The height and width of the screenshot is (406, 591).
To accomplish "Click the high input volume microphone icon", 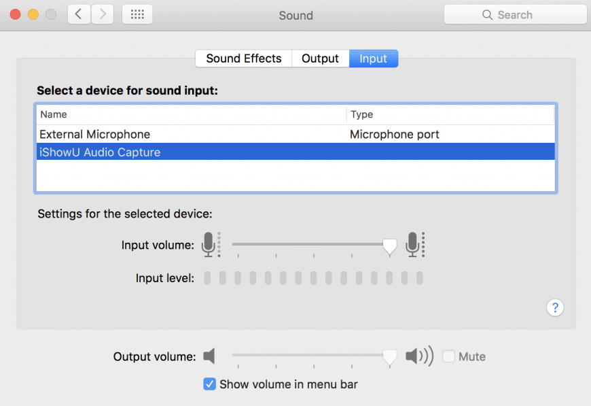I will point(414,245).
